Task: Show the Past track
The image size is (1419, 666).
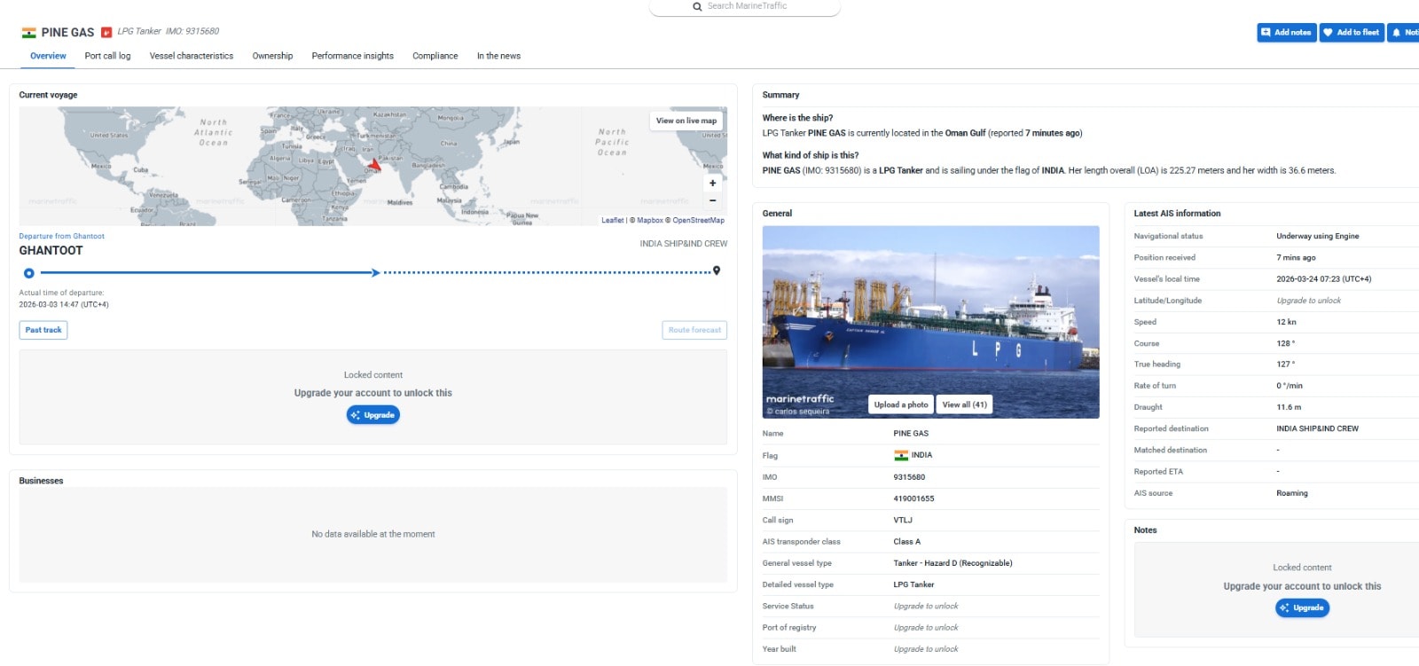Action: click(x=43, y=330)
